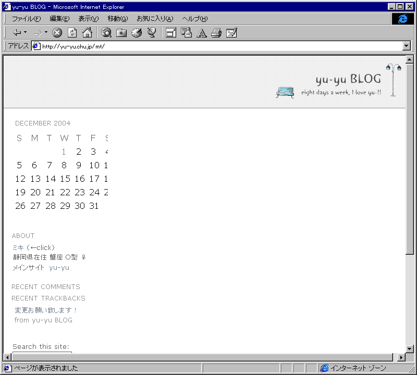
Task: Open the 変更お願い致します！ trackback link
Action: (x=45, y=310)
